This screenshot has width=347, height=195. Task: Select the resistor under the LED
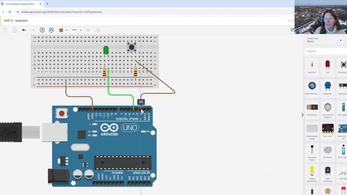[105, 72]
